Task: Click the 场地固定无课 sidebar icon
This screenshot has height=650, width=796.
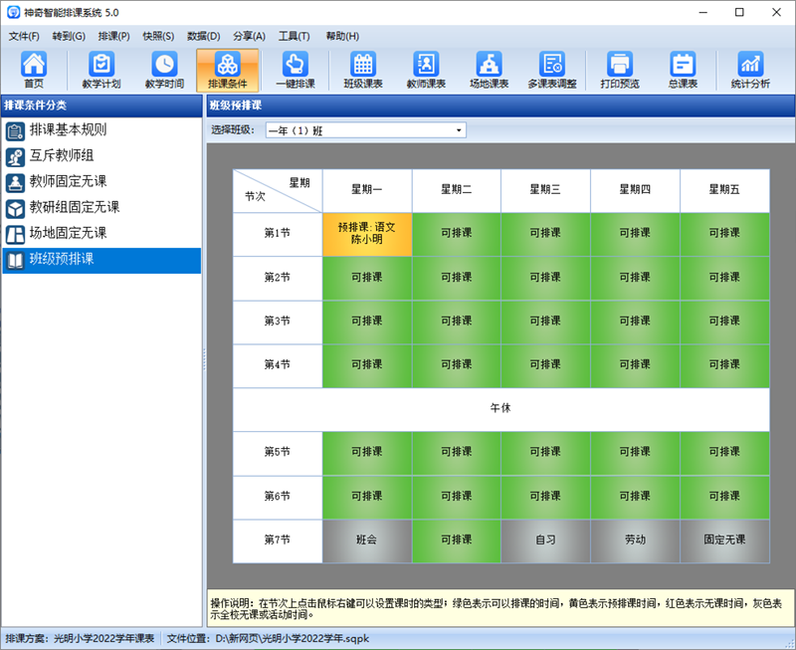Action: (x=15, y=235)
